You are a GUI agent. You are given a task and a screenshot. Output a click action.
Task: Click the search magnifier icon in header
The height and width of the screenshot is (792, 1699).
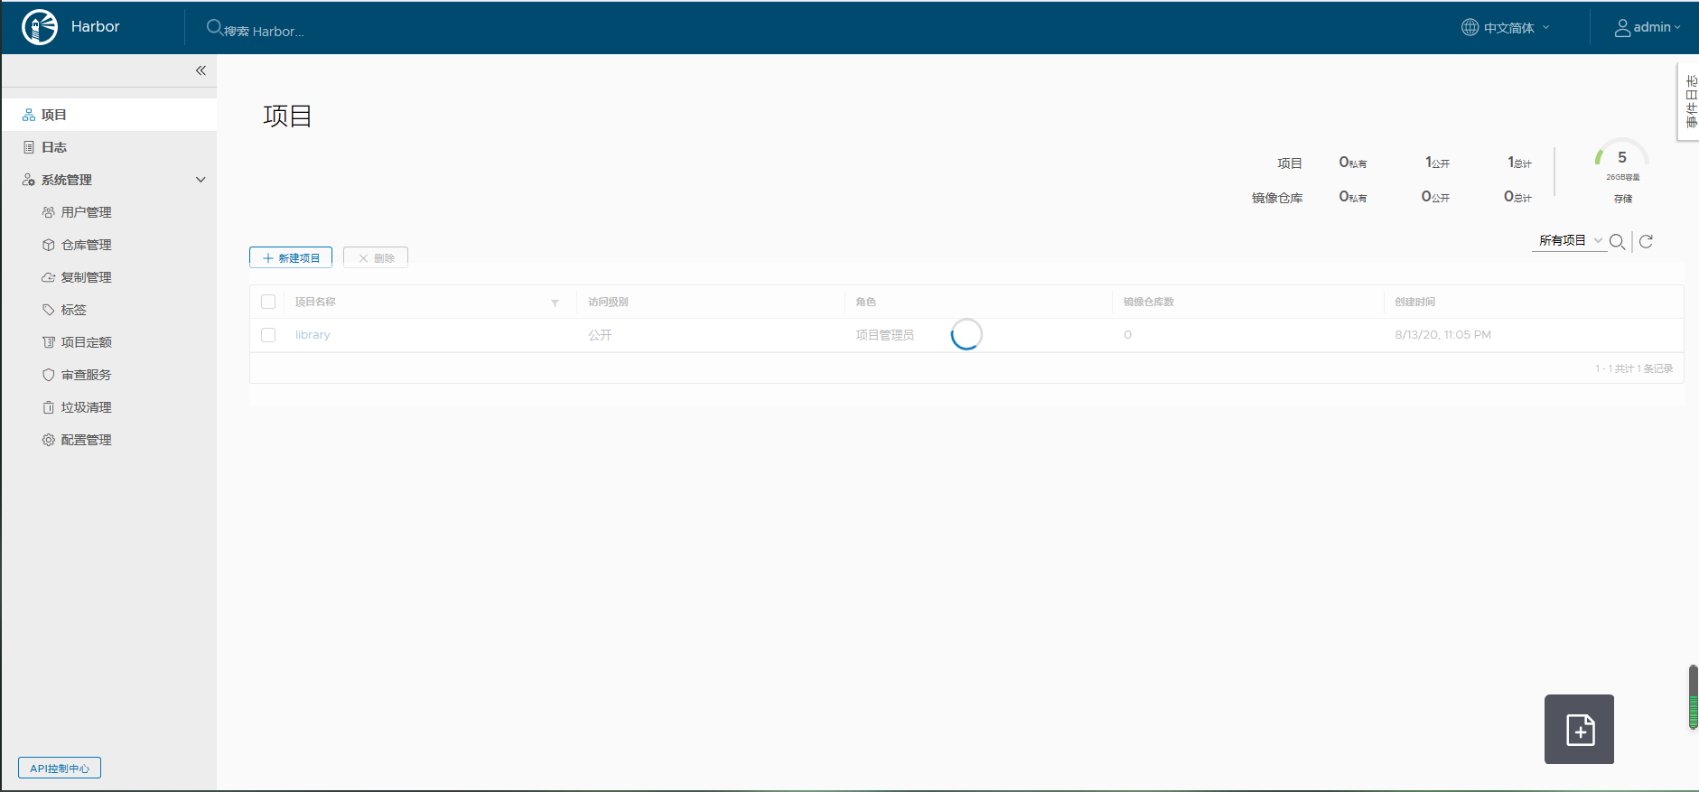click(x=214, y=27)
